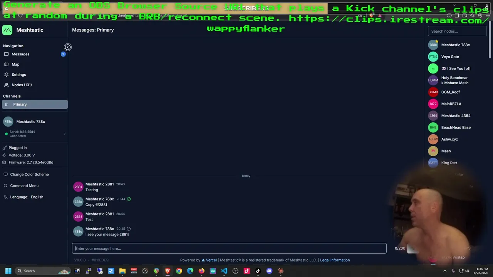Viewport: 493px width, 277px height.
Task: Click the 788c device avatar in the sidebar
Action: pyautogui.click(x=8, y=122)
